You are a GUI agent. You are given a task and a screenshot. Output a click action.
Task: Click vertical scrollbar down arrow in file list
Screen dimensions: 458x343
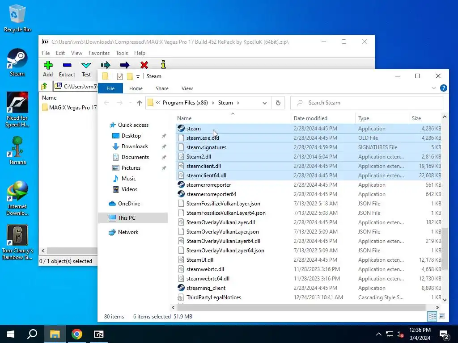445,300
